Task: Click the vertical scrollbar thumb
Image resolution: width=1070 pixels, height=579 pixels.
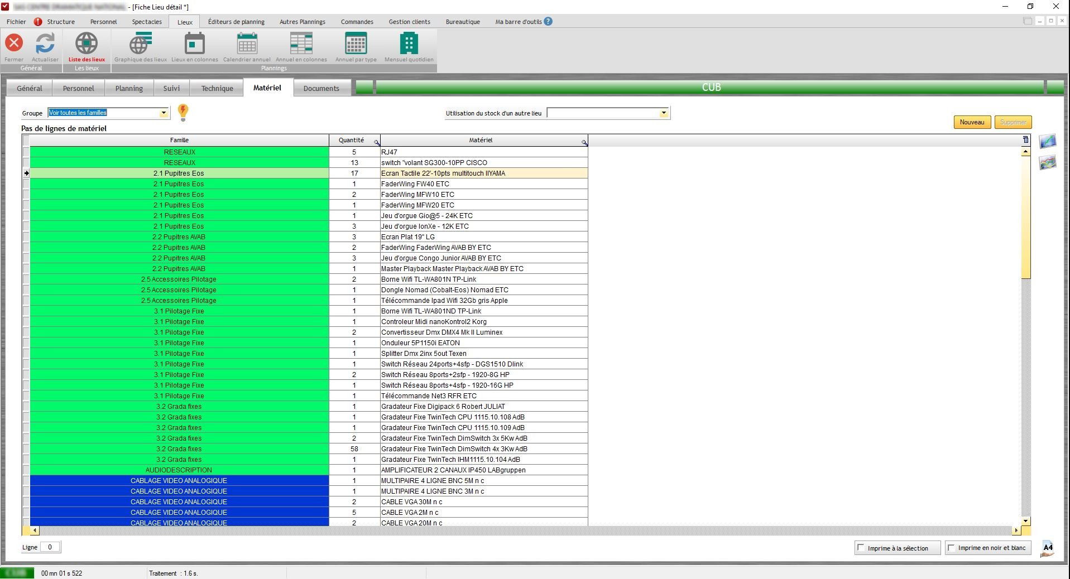Action: coord(1026,217)
